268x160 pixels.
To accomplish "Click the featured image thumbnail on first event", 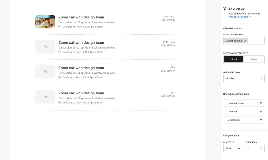I will 45,21.
